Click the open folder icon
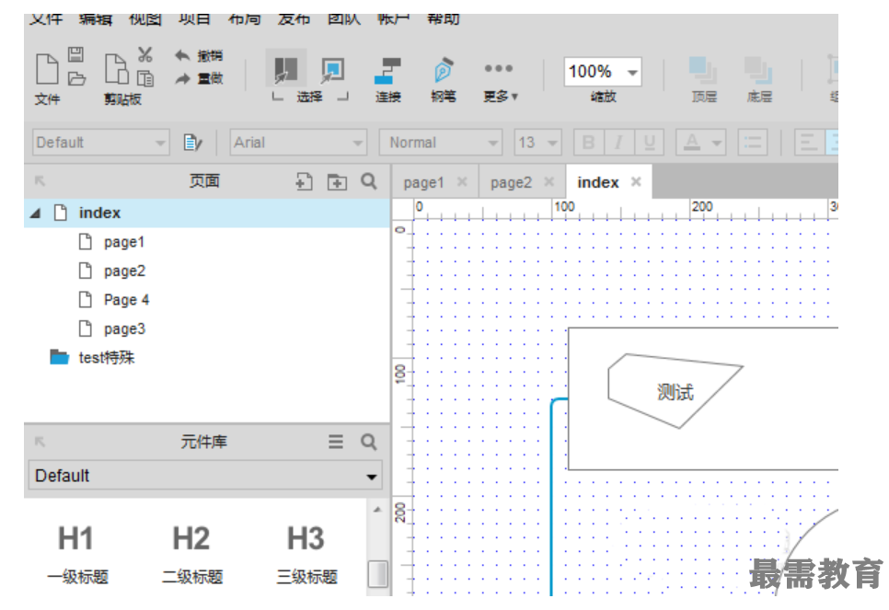Viewport: 889px width, 610px height. pyautogui.click(x=76, y=79)
